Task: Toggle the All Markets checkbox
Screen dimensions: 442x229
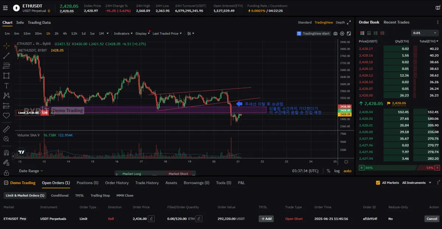Action: (x=378, y=183)
